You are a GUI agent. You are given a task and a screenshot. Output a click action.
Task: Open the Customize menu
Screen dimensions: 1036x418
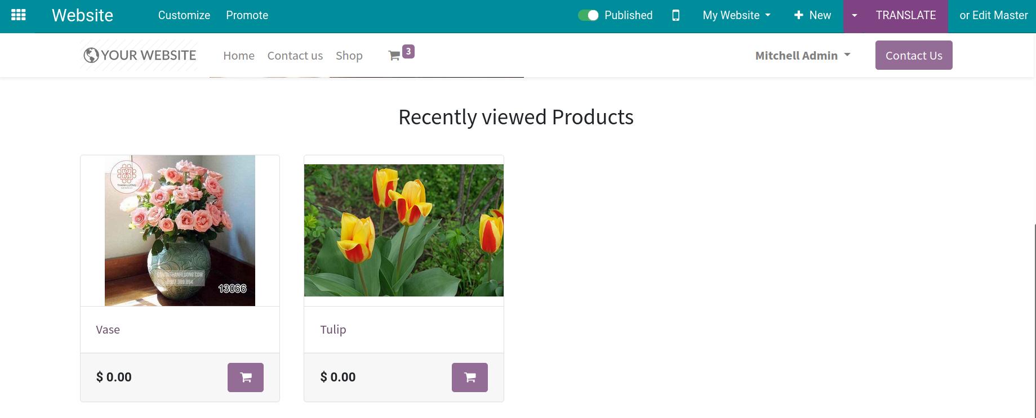click(184, 15)
